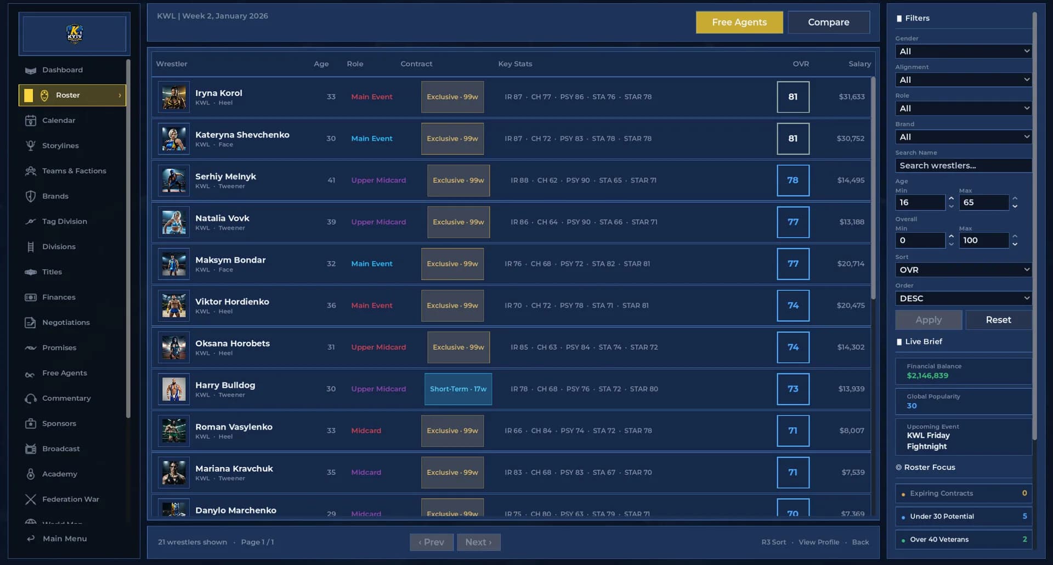Click the Reset filters button
This screenshot has height=565, width=1053.
coord(998,320)
